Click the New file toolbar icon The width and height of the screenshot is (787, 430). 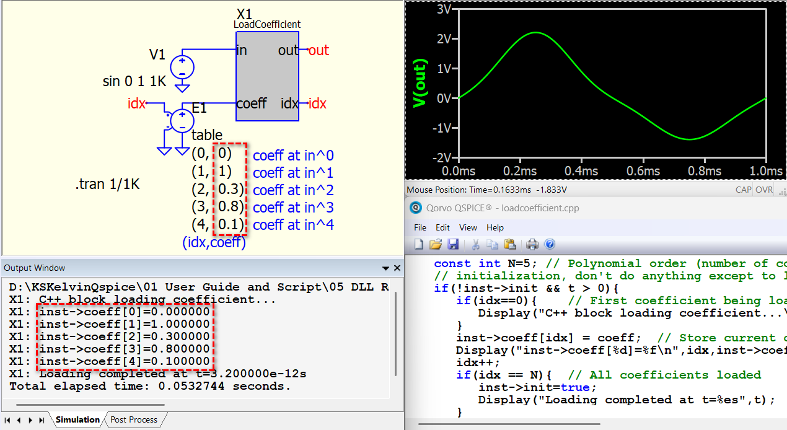[x=418, y=244]
